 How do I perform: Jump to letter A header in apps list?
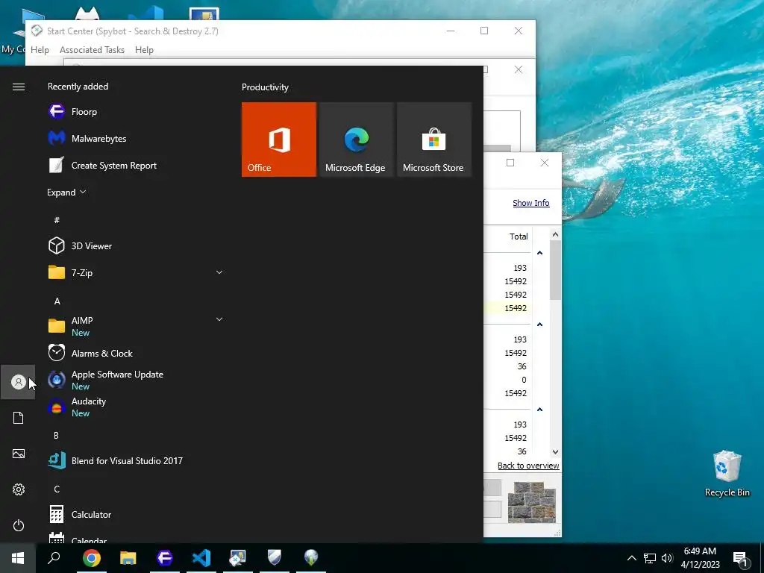click(57, 301)
